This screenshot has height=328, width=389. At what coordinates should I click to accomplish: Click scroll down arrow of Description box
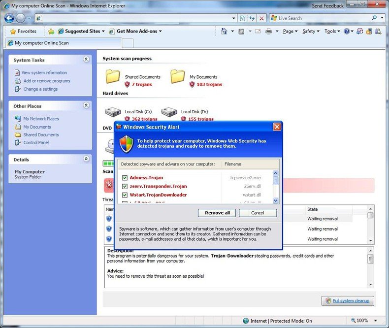pos(371,284)
